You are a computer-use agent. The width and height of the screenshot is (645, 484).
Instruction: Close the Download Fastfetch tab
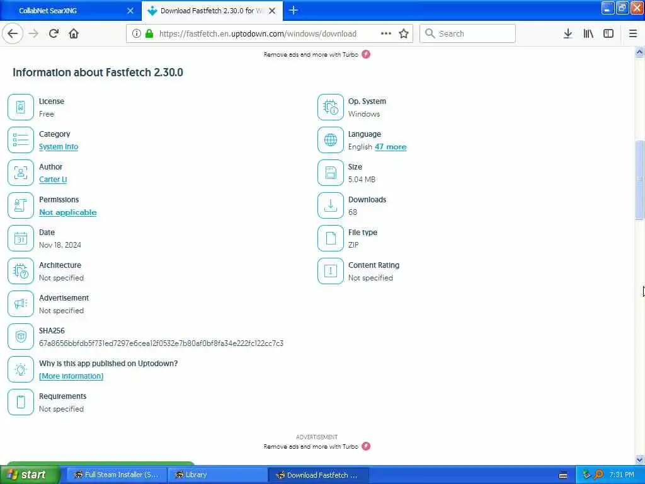272,11
